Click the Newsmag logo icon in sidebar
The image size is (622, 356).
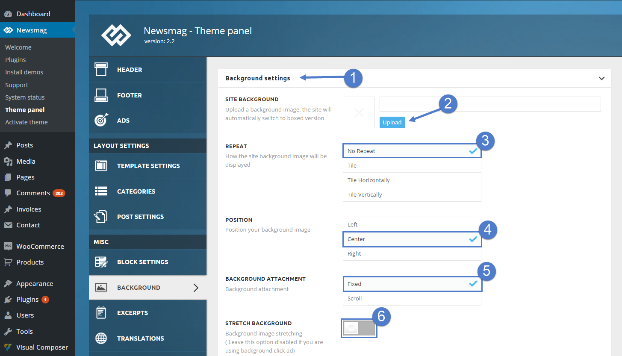tap(8, 30)
